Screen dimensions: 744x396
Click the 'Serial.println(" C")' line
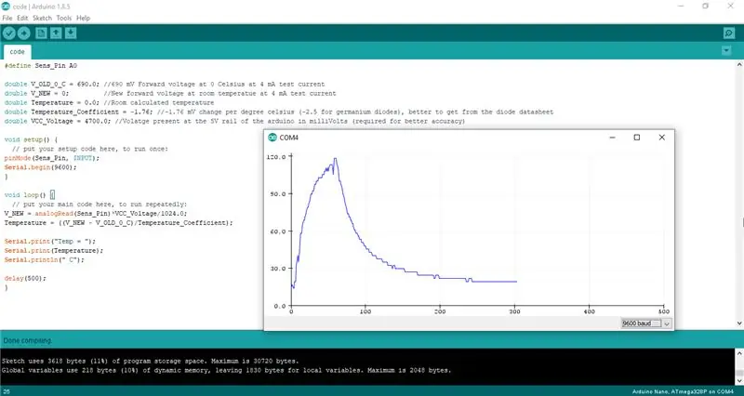click(44, 260)
